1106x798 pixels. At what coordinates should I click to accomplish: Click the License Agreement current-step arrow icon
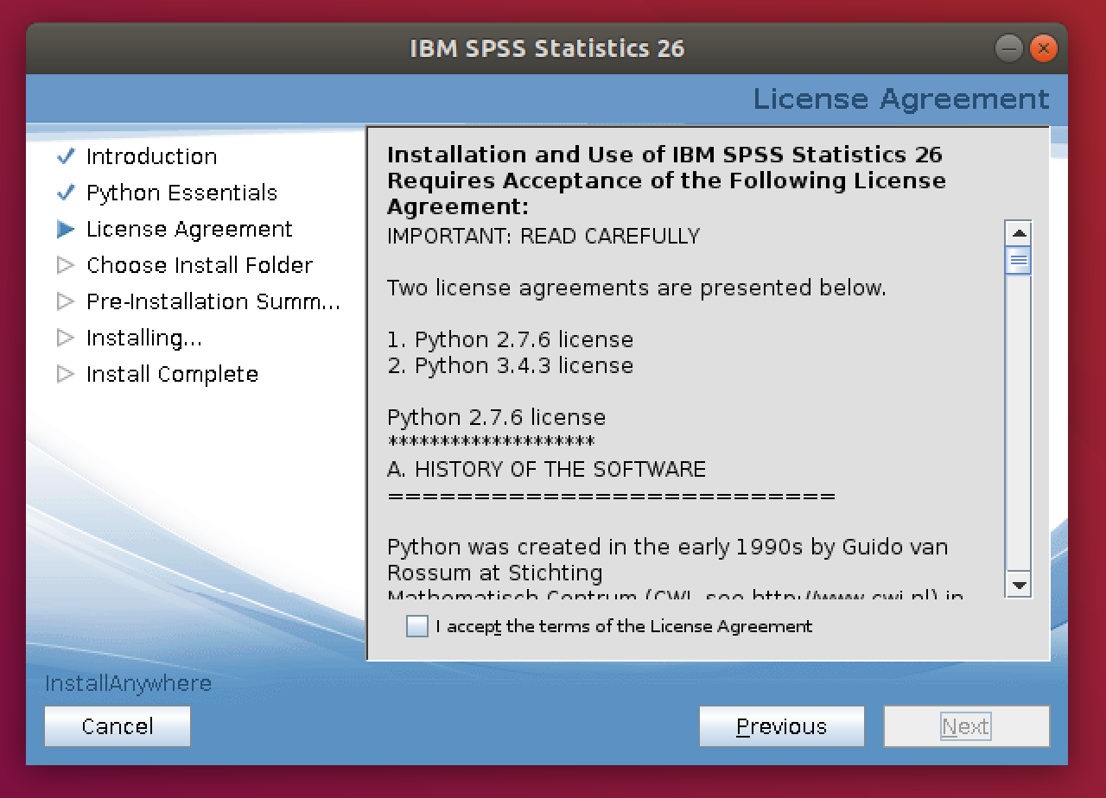(66, 229)
